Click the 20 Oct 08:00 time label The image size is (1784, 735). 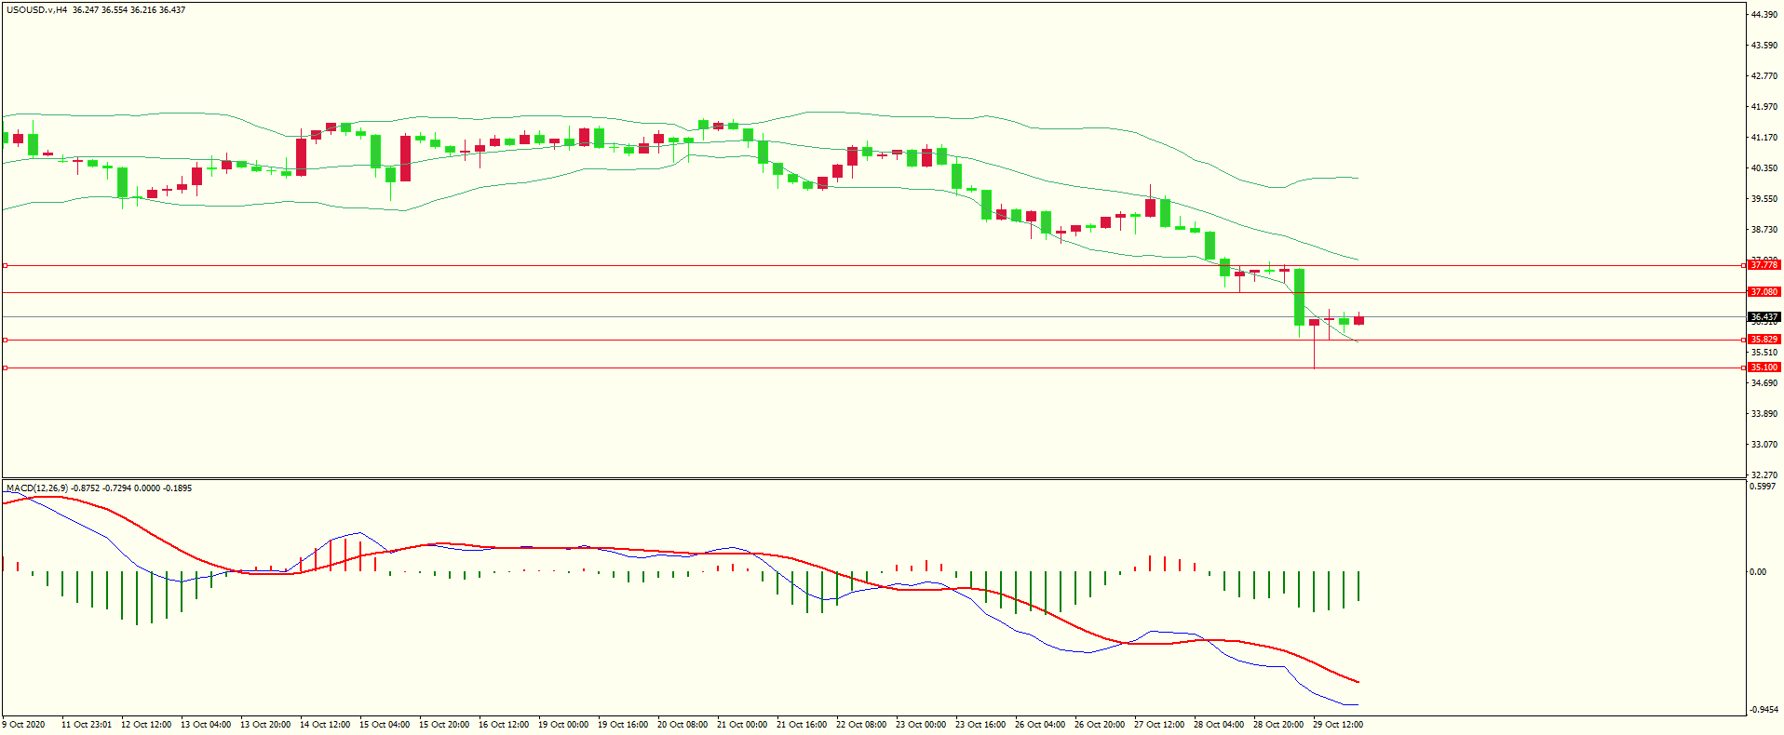683,725
